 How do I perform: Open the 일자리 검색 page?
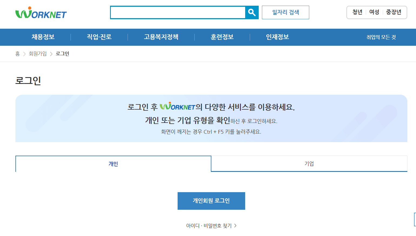(x=285, y=12)
